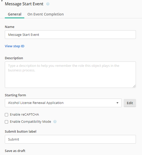Focus the Submit button label field

[70, 139]
